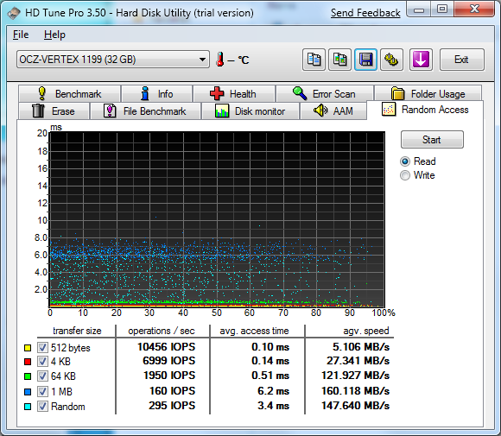Open the options wrench icon

(391, 60)
